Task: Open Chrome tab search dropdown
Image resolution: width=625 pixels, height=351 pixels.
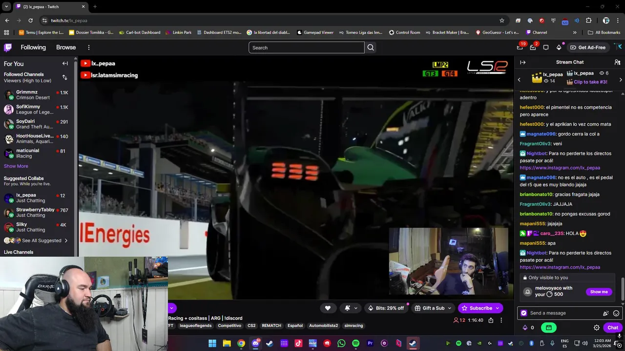Action: pos(6,6)
